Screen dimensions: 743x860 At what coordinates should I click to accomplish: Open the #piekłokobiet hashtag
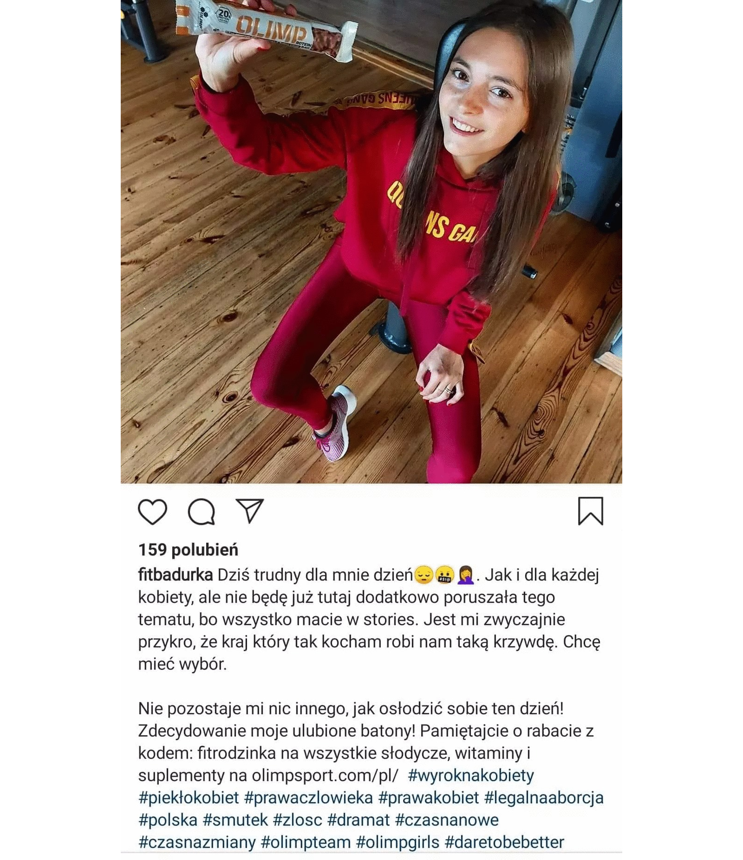tap(189, 798)
